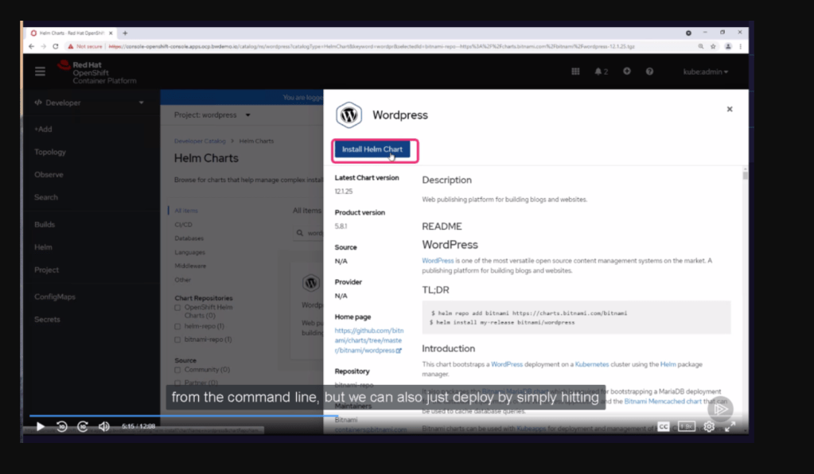This screenshot has height=474, width=814.
Task: Play the video
Action: [x=40, y=426]
